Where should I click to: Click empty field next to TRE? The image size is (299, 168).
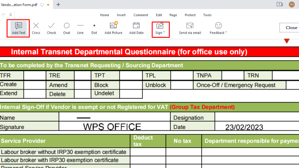click(x=82, y=75)
